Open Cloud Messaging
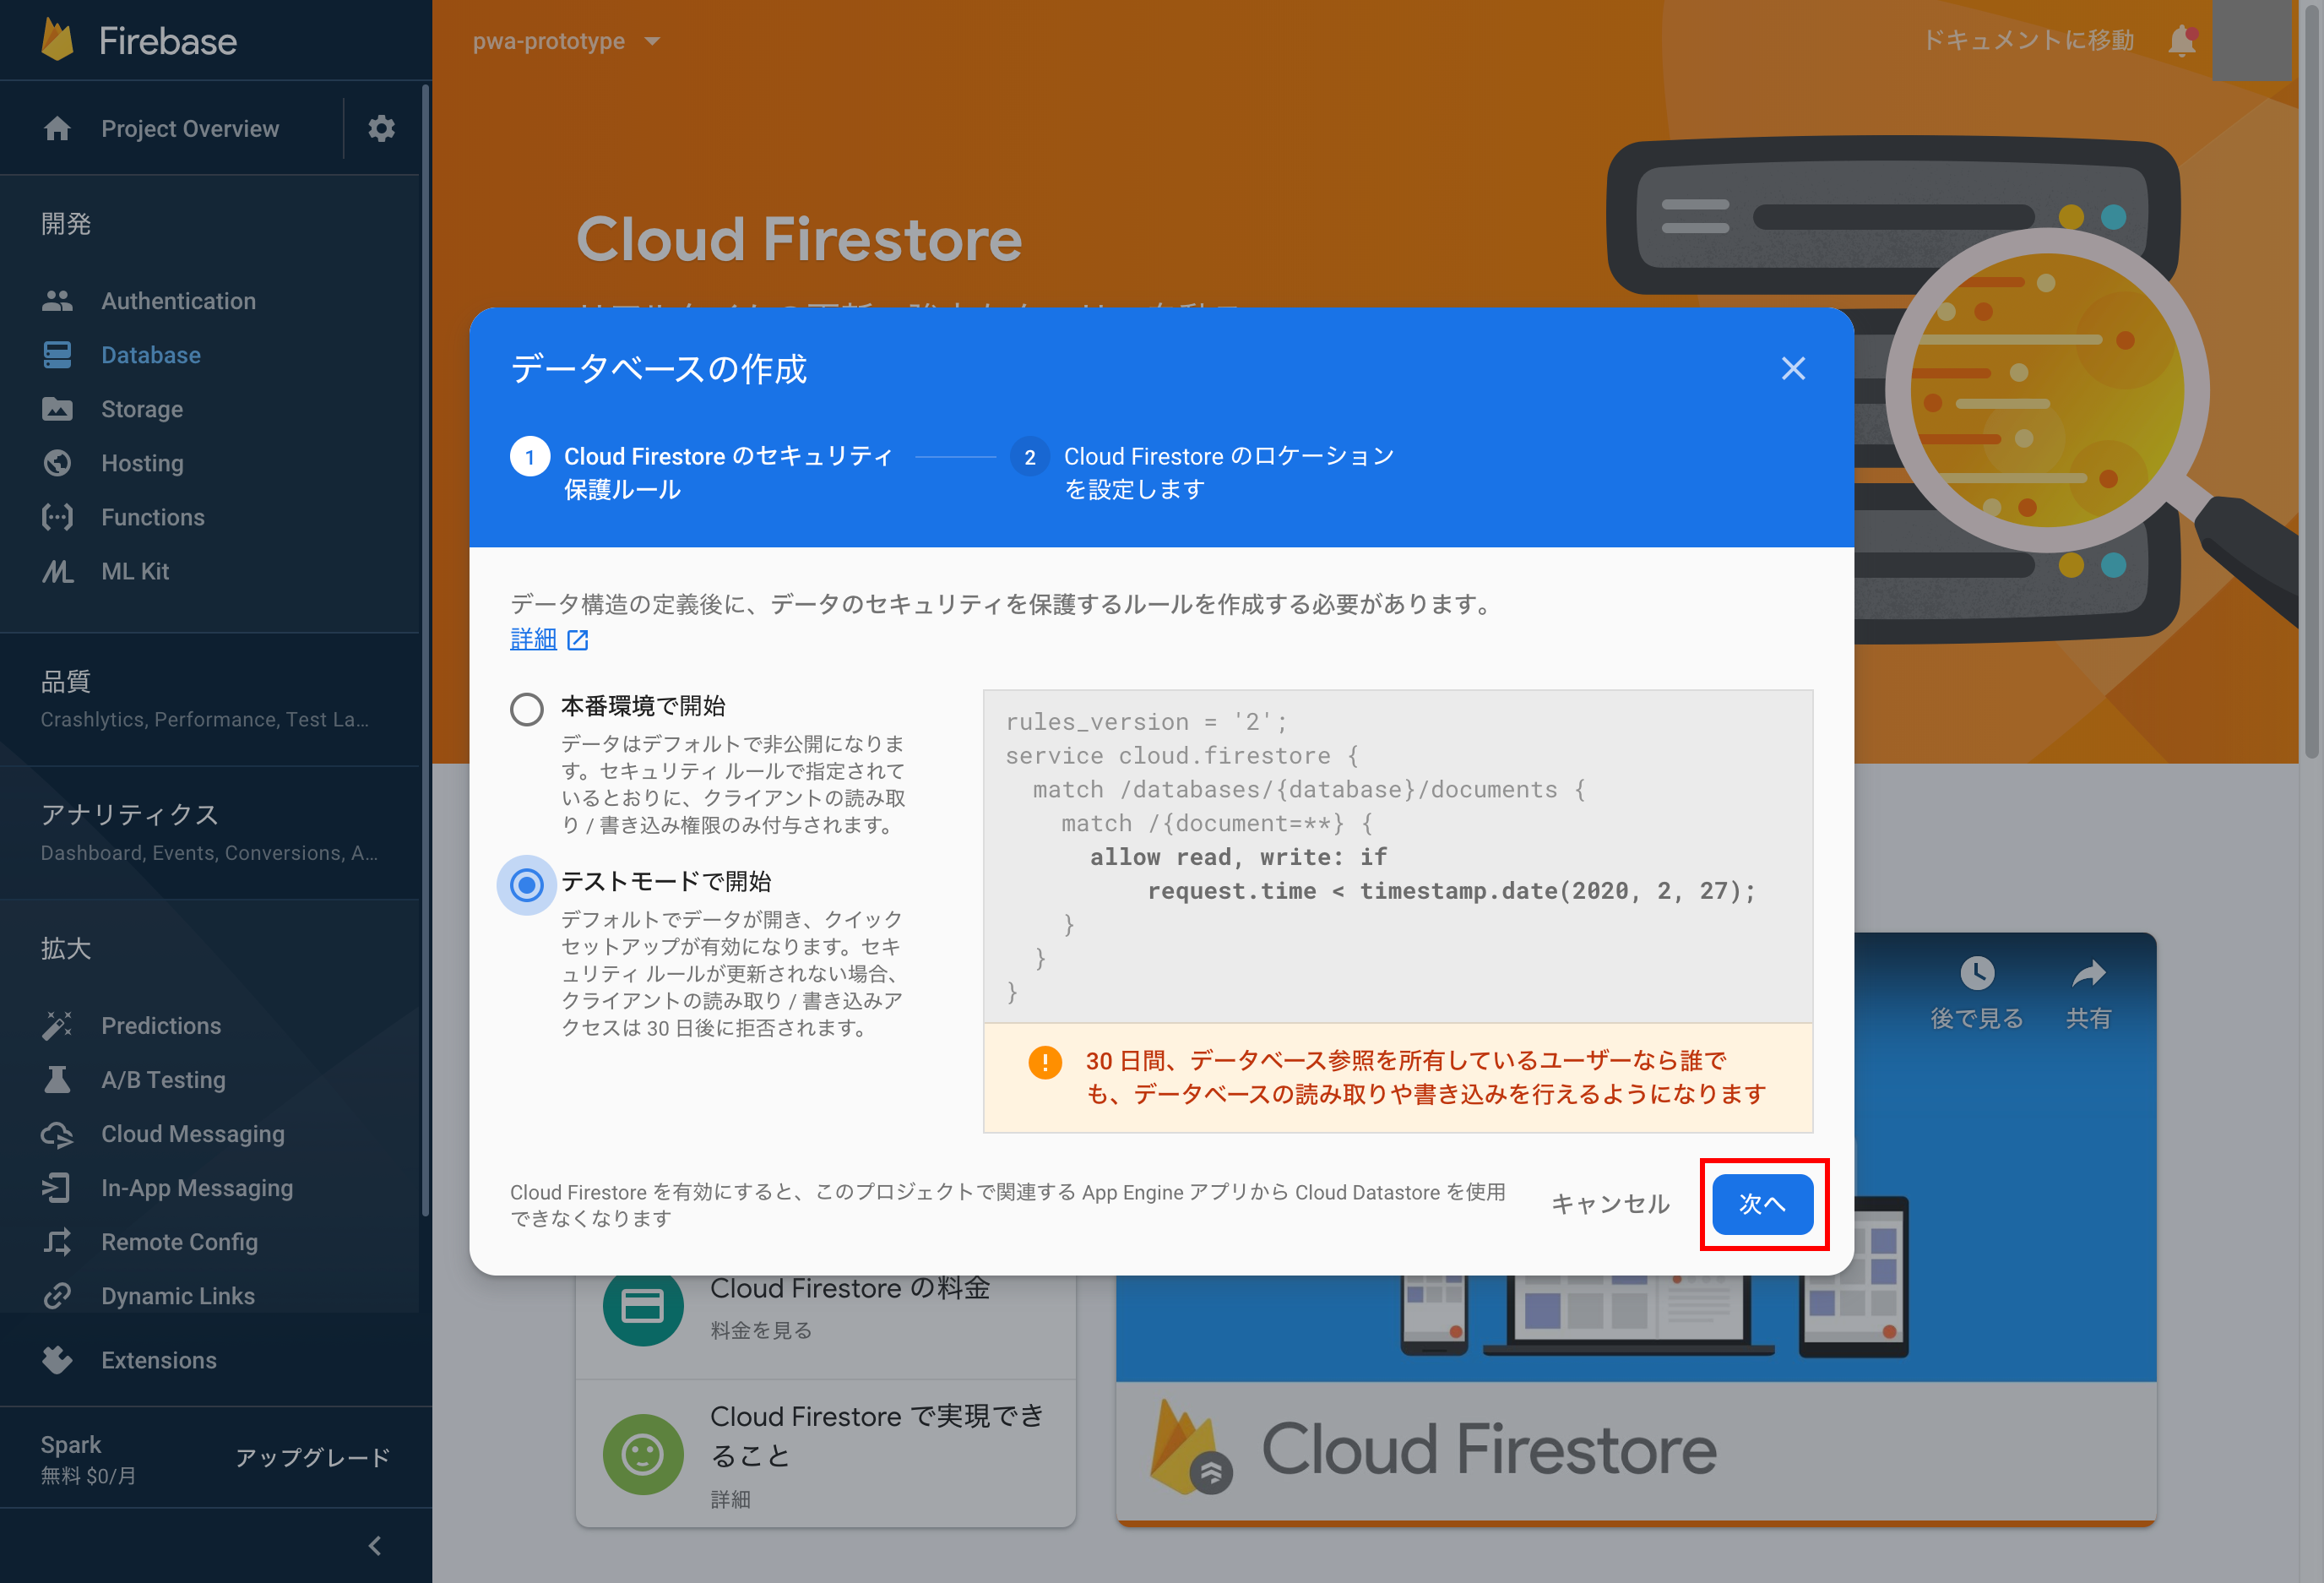Viewport: 2324px width, 1583px height. tap(192, 1133)
